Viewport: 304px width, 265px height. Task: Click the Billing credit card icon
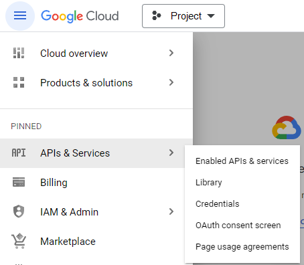click(x=19, y=182)
